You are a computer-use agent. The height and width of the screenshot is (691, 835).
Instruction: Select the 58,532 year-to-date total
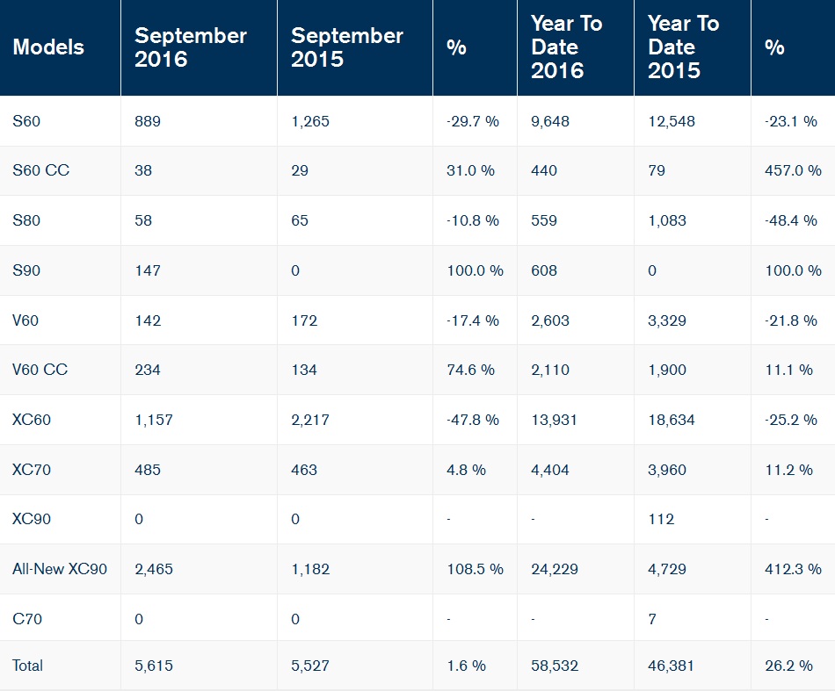[x=555, y=666]
